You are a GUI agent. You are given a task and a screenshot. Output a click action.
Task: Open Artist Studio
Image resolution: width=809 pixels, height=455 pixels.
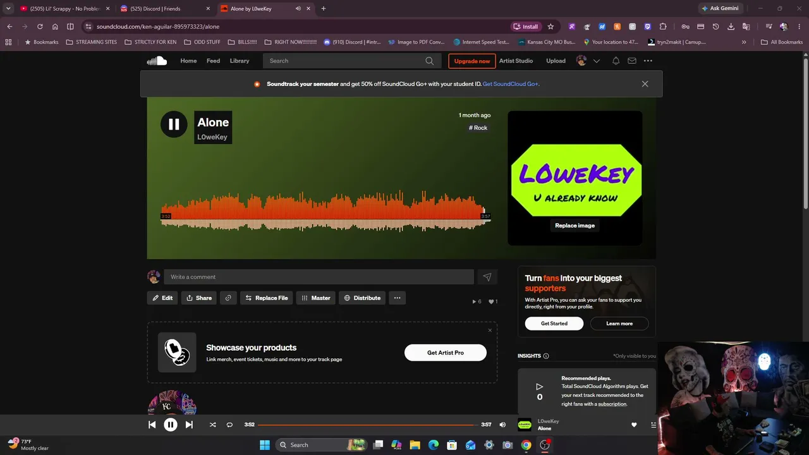pos(516,61)
